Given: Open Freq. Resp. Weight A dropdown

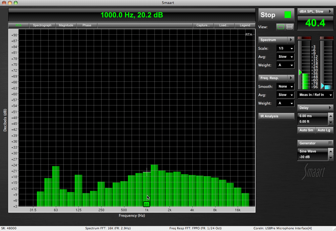Looking at the screenshot, I should (x=285, y=103).
